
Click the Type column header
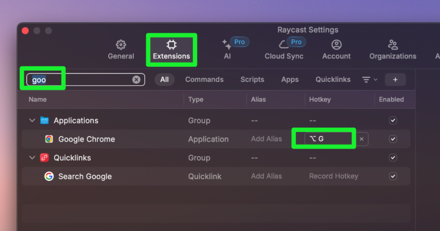[x=196, y=100]
